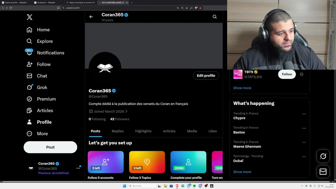This screenshot has width=336, height=189.
Task: Open Dubaï trend options menu
Action: tap(304, 157)
